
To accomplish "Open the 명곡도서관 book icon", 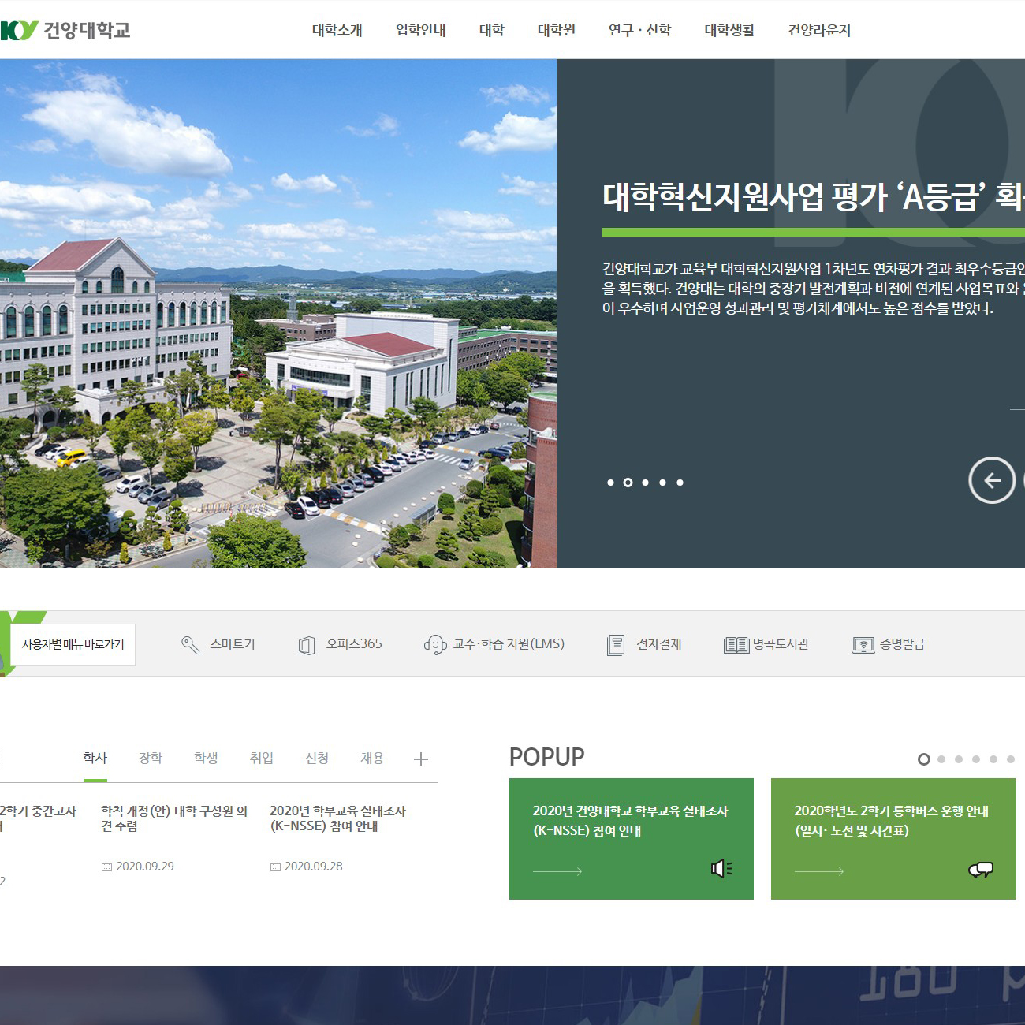I will click(736, 645).
